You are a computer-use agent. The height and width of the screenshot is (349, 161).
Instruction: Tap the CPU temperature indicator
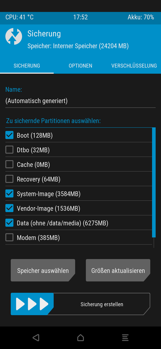[20, 17]
